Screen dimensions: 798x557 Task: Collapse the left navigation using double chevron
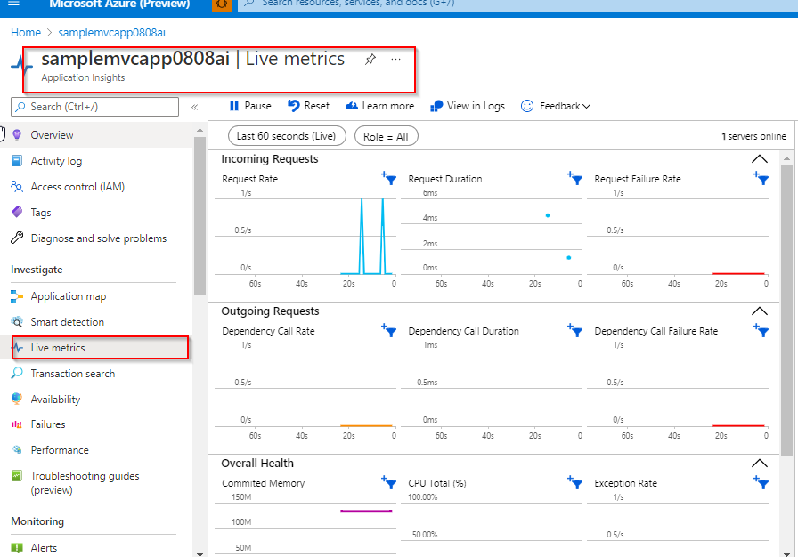tap(194, 107)
